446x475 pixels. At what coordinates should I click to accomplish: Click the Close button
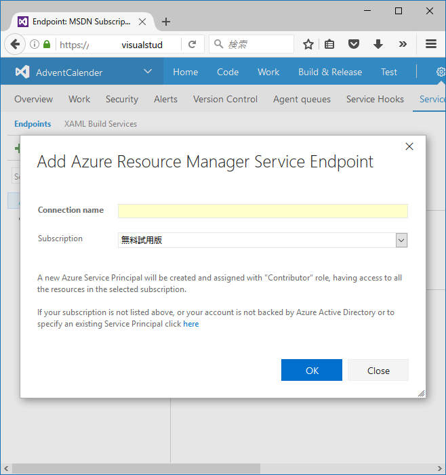click(378, 370)
